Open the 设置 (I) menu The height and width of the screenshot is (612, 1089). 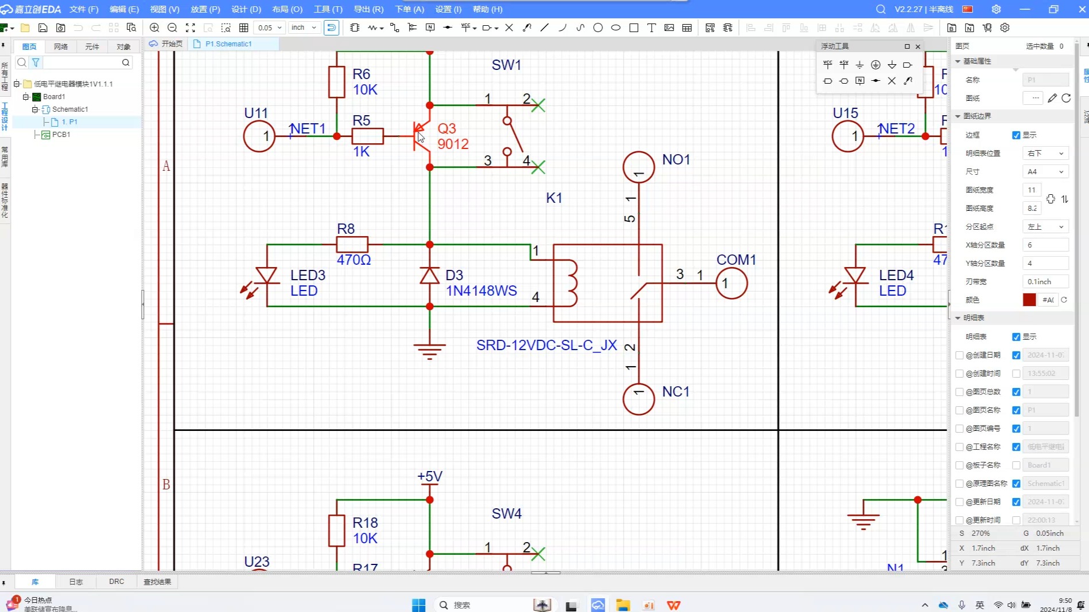pos(448,9)
